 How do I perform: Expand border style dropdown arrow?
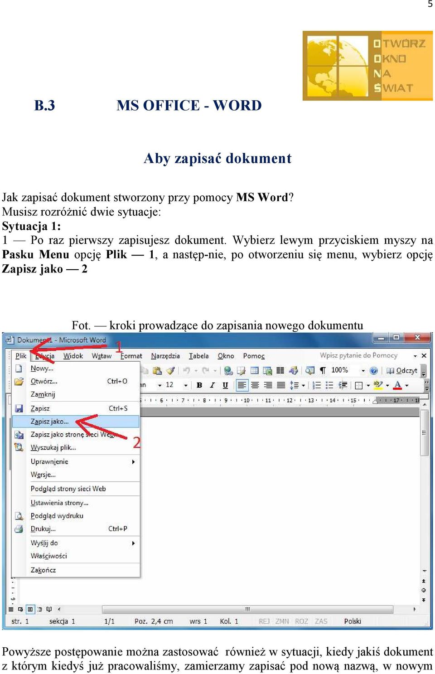click(368, 386)
